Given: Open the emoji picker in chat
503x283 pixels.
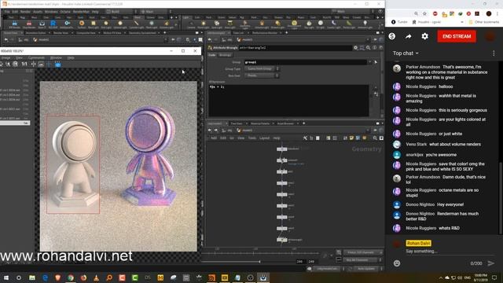Looking at the screenshot, I should click(397, 263).
